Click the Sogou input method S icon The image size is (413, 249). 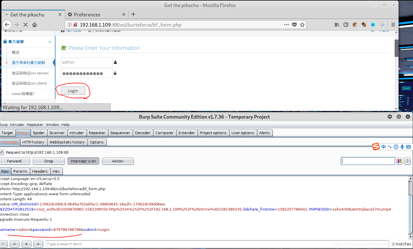[x=376, y=146]
